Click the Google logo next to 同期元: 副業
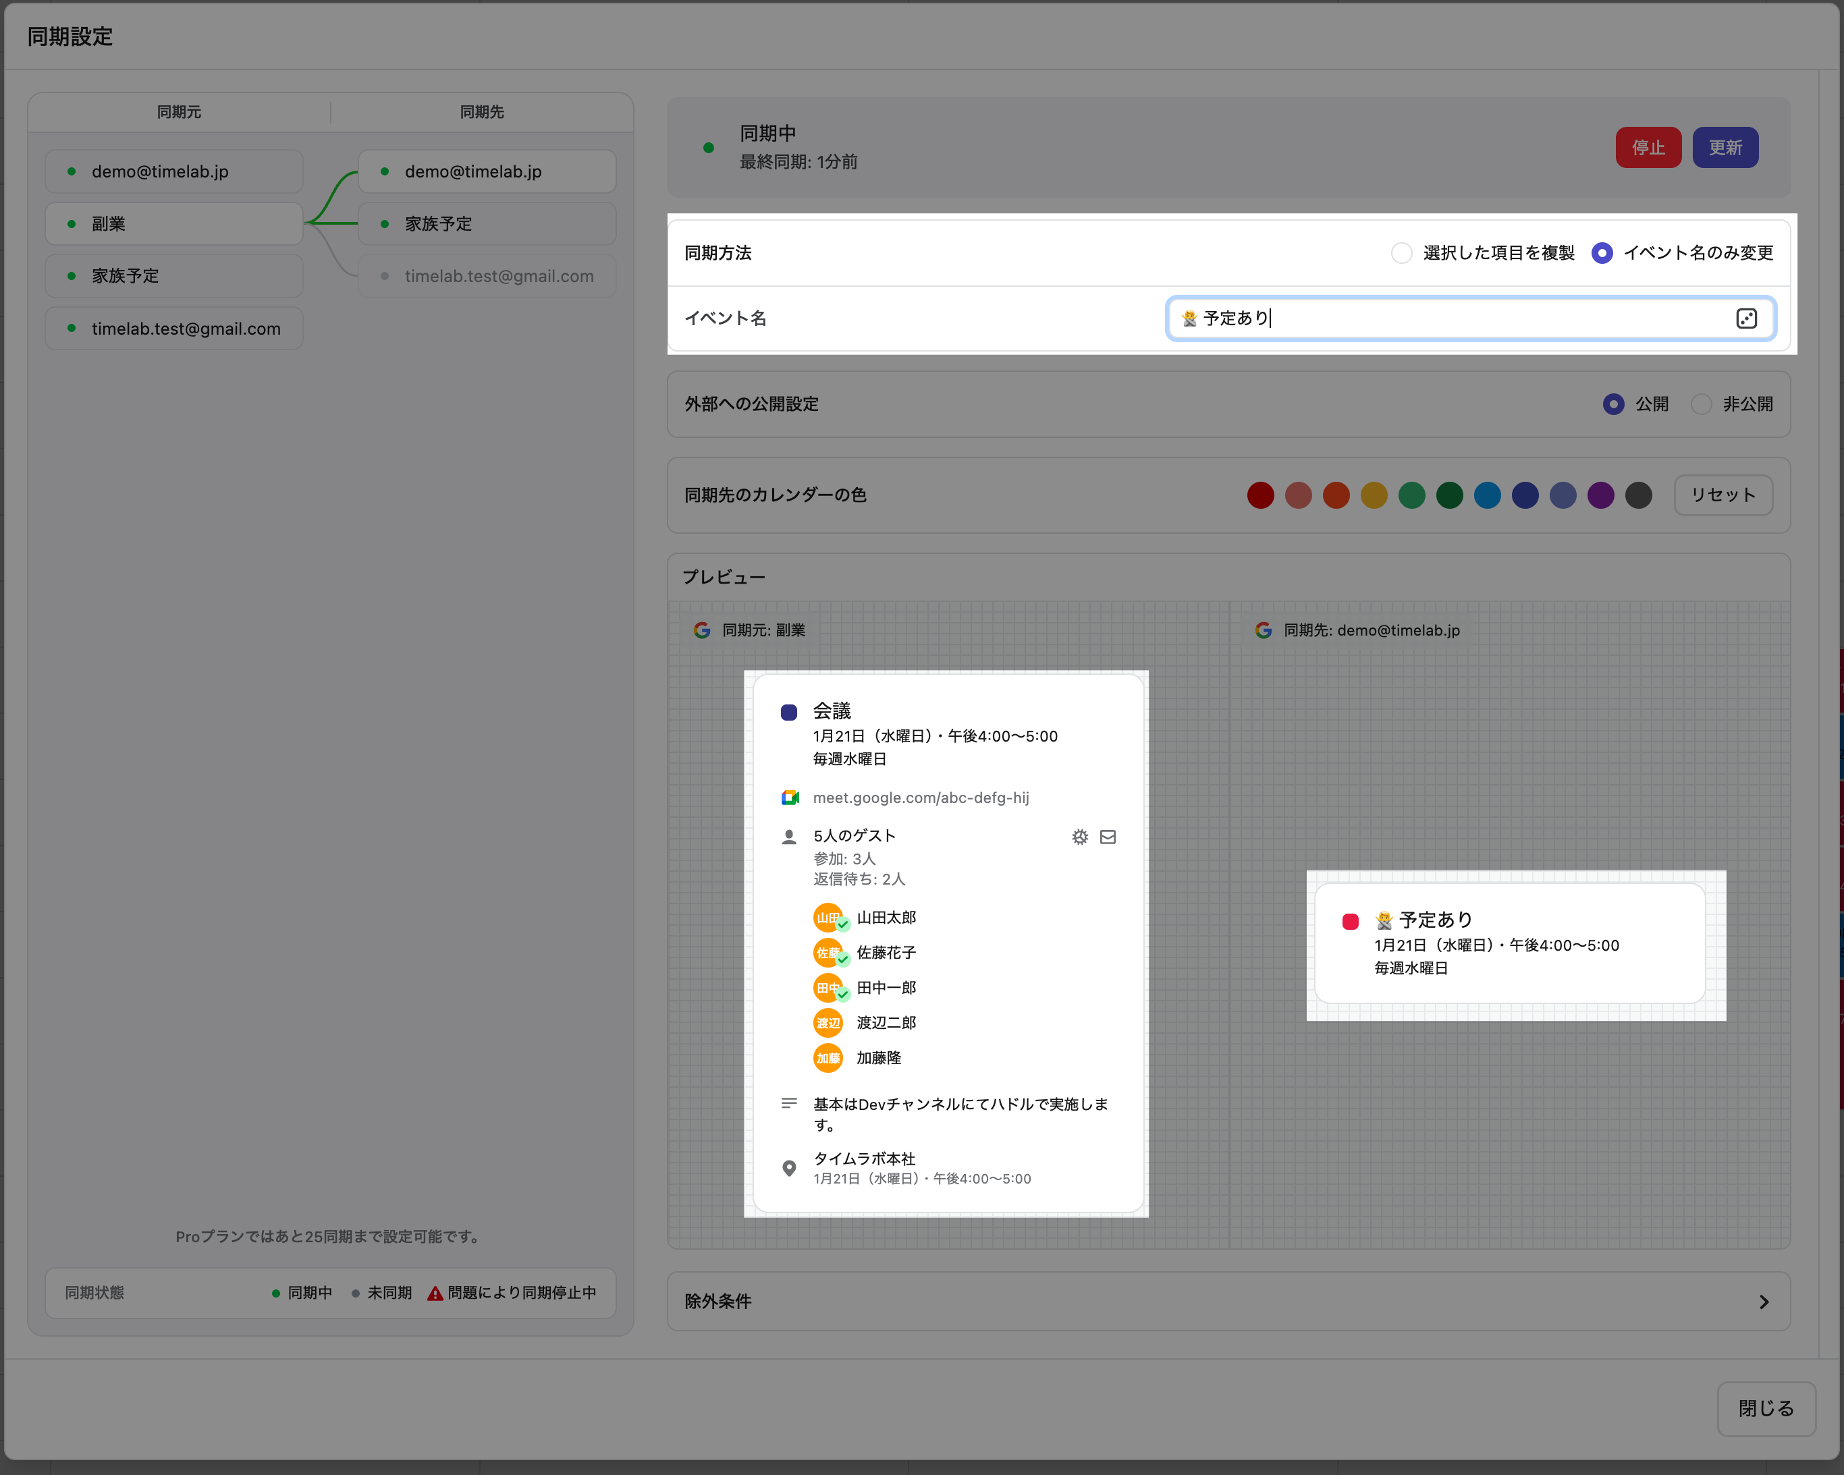This screenshot has height=1475, width=1844. 702,630
